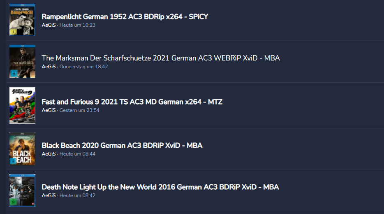Open the Black Beach 2020 thread title
384x214 pixels.
tap(122, 145)
